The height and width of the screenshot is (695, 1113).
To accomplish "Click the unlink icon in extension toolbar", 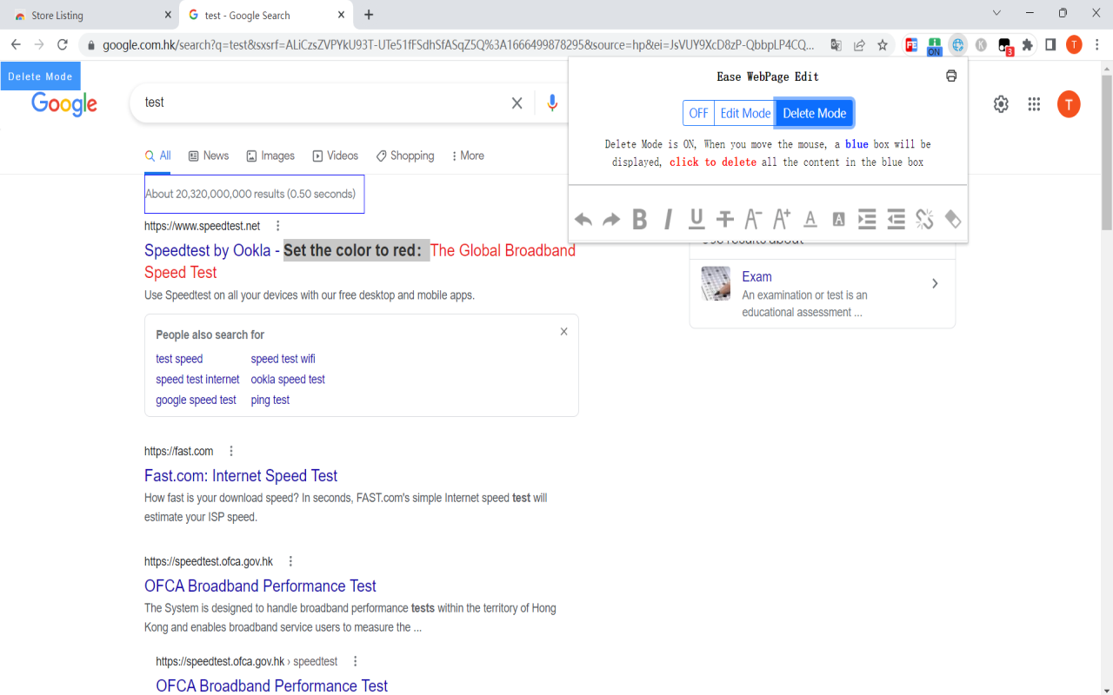I will [x=924, y=220].
